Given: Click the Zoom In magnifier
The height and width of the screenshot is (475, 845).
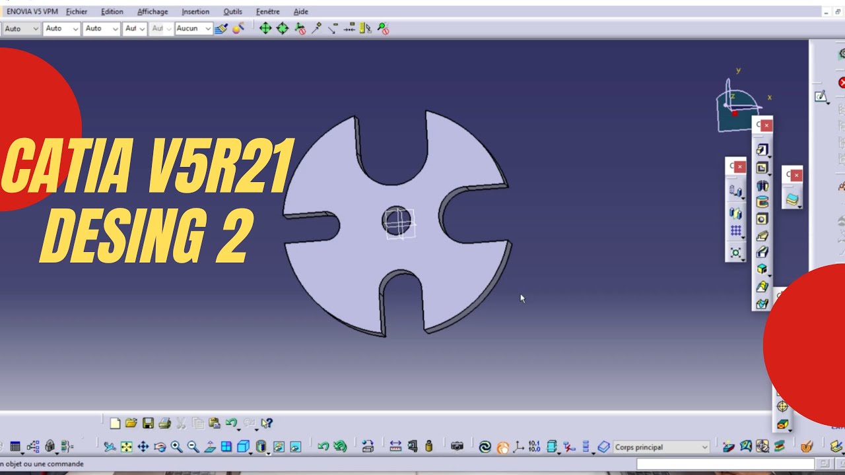Looking at the screenshot, I should (x=176, y=447).
